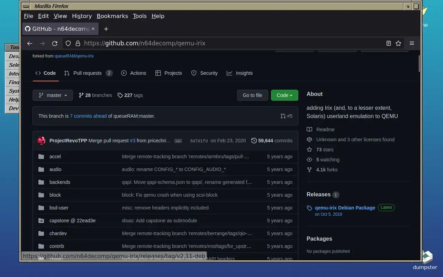Viewport: 443px width, 277px height.
Task: Open the green Code dropdown button
Action: pos(284,95)
